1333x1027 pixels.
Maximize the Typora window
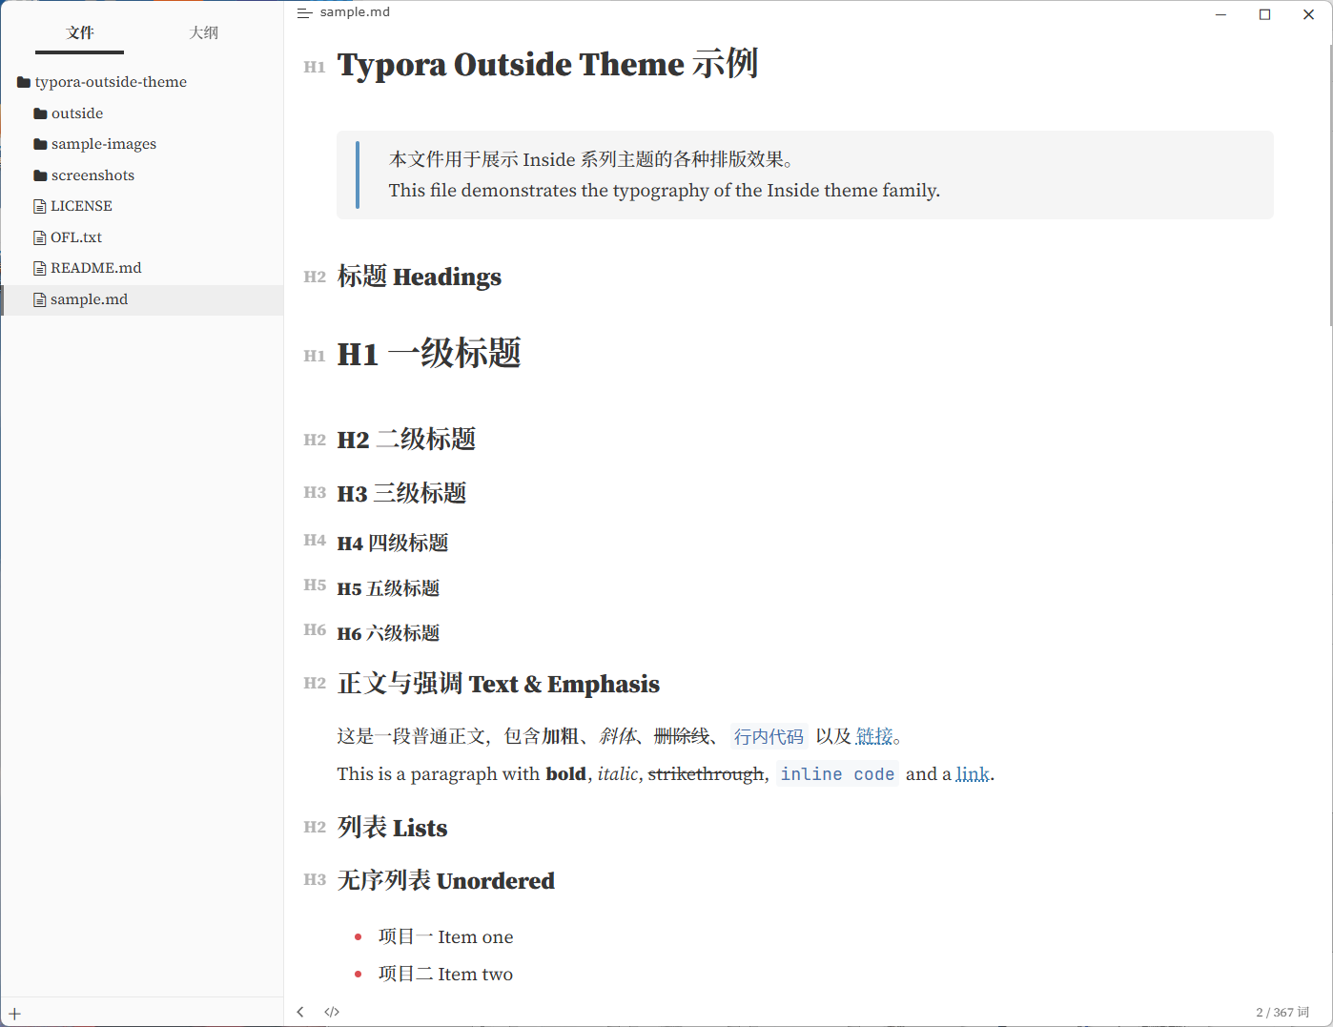click(1265, 14)
